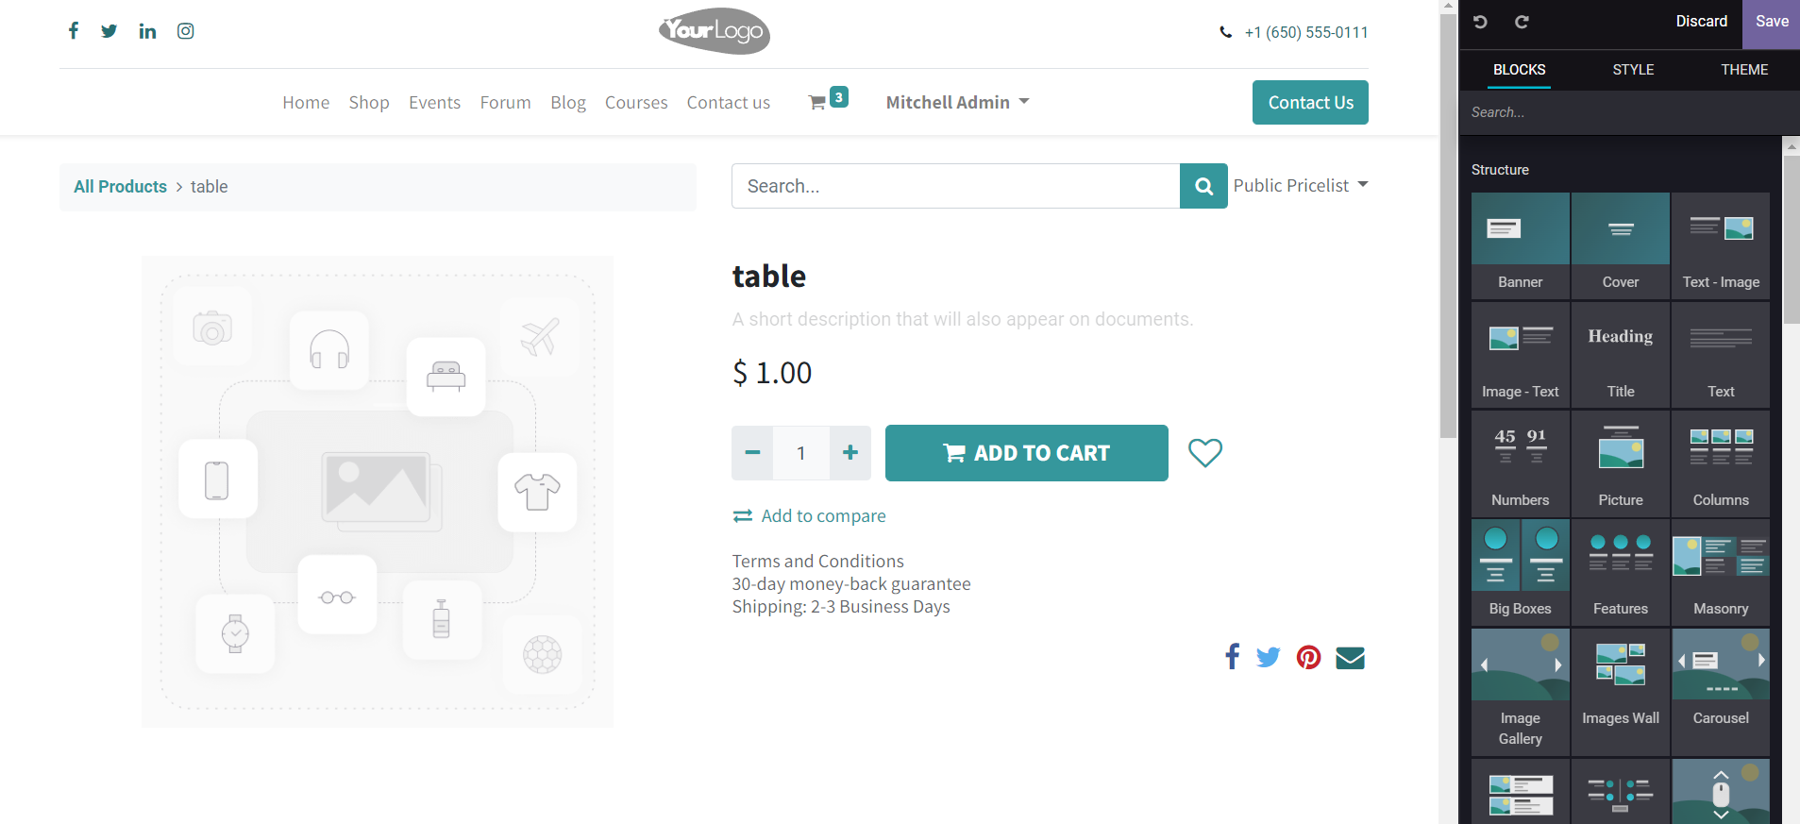Click the ADD TO CART button
This screenshot has width=1800, height=824.
point(1026,453)
